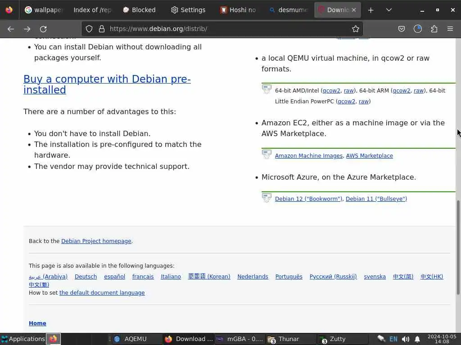Click the Firefox launcher in the panel
Viewport: 461px width, 345px height.
[53, 339]
